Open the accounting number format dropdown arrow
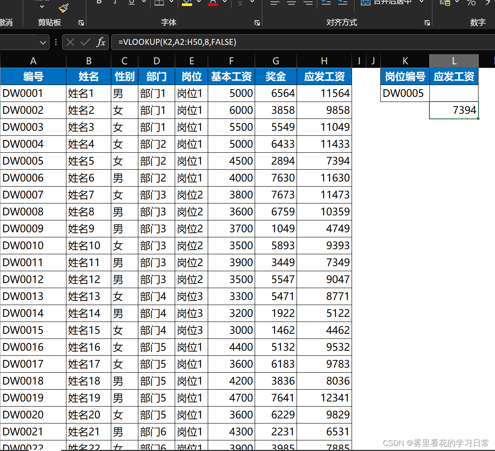This screenshot has width=495, height=451. pyautogui.click(x=457, y=2)
